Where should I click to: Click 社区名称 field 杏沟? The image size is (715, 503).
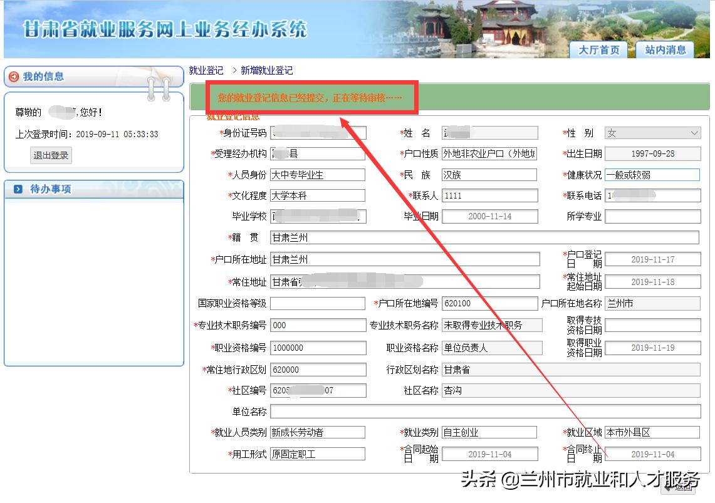(571, 390)
